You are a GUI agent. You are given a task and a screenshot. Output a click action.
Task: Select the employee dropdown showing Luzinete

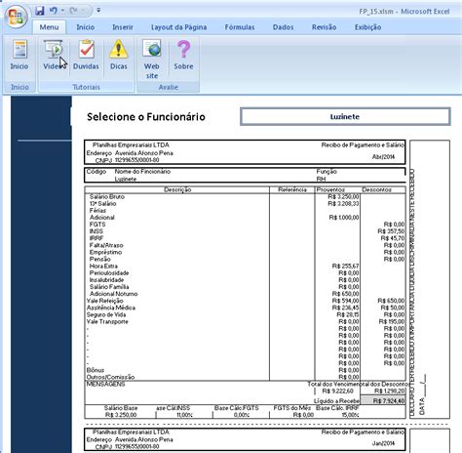pyautogui.click(x=345, y=116)
